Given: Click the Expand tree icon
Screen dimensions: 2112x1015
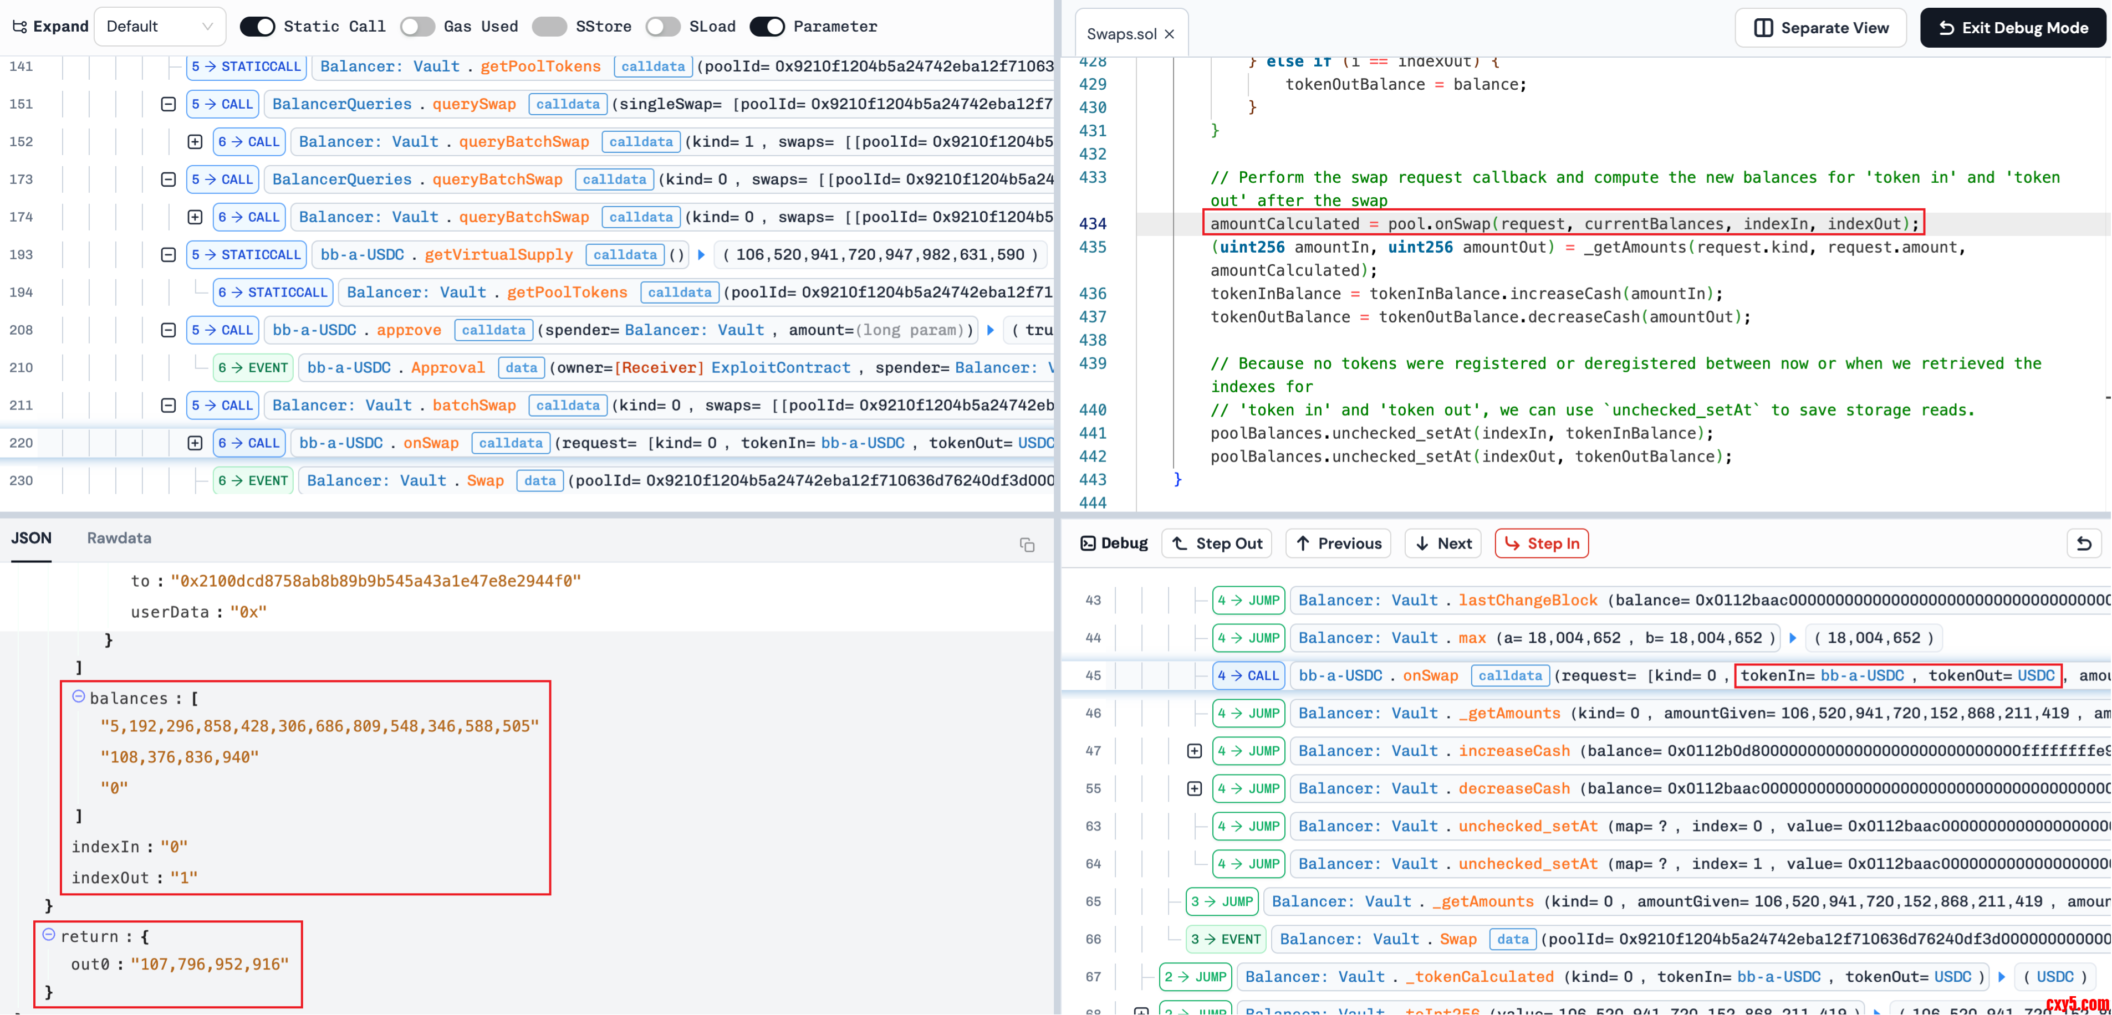Looking at the screenshot, I should pyautogui.click(x=19, y=26).
